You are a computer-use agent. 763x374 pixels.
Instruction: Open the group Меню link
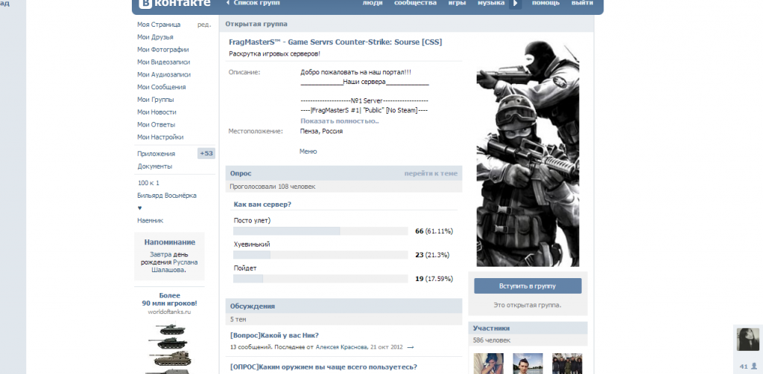308,151
